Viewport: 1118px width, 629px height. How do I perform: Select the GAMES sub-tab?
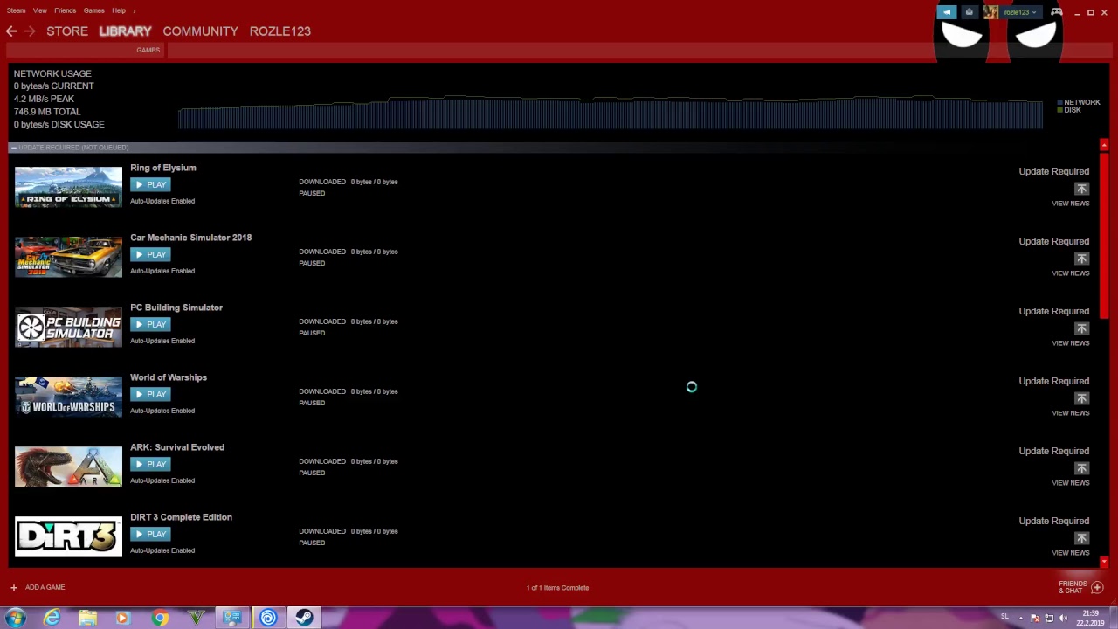(148, 50)
